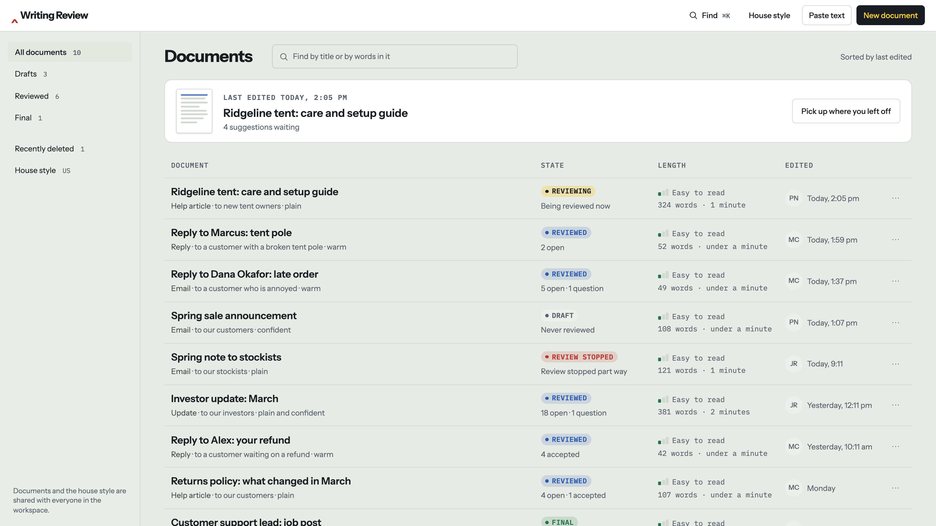This screenshot has height=526, width=936.
Task: Open more options for Ridgeline tent row
Action: click(x=895, y=198)
